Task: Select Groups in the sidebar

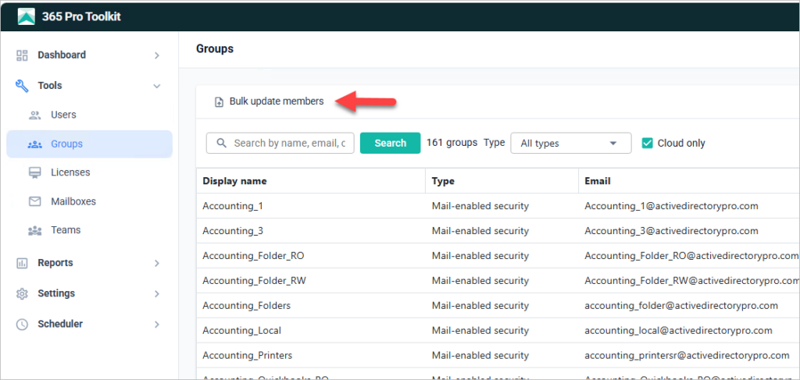Action: click(x=90, y=144)
